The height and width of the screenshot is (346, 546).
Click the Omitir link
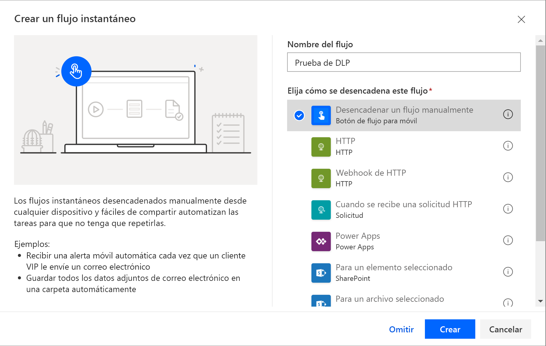[401, 329]
